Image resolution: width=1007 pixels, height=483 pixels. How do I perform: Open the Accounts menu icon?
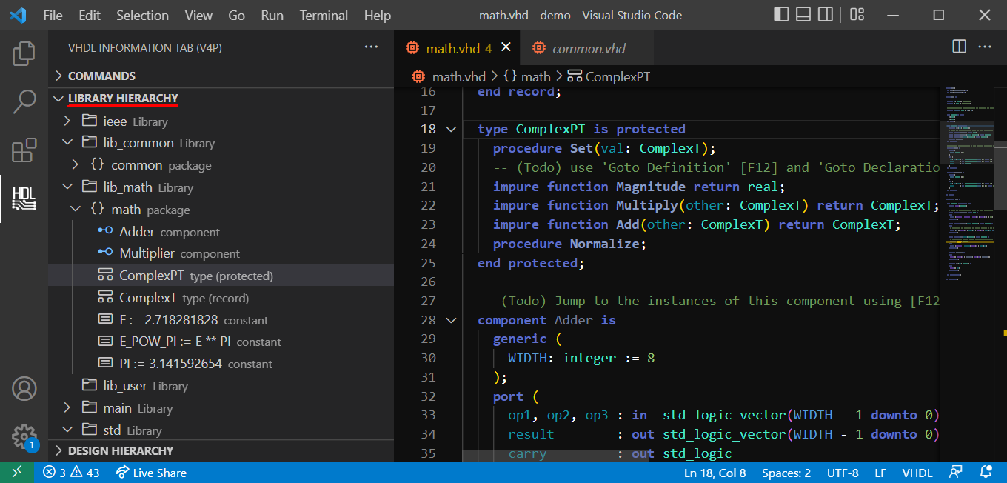coord(24,388)
